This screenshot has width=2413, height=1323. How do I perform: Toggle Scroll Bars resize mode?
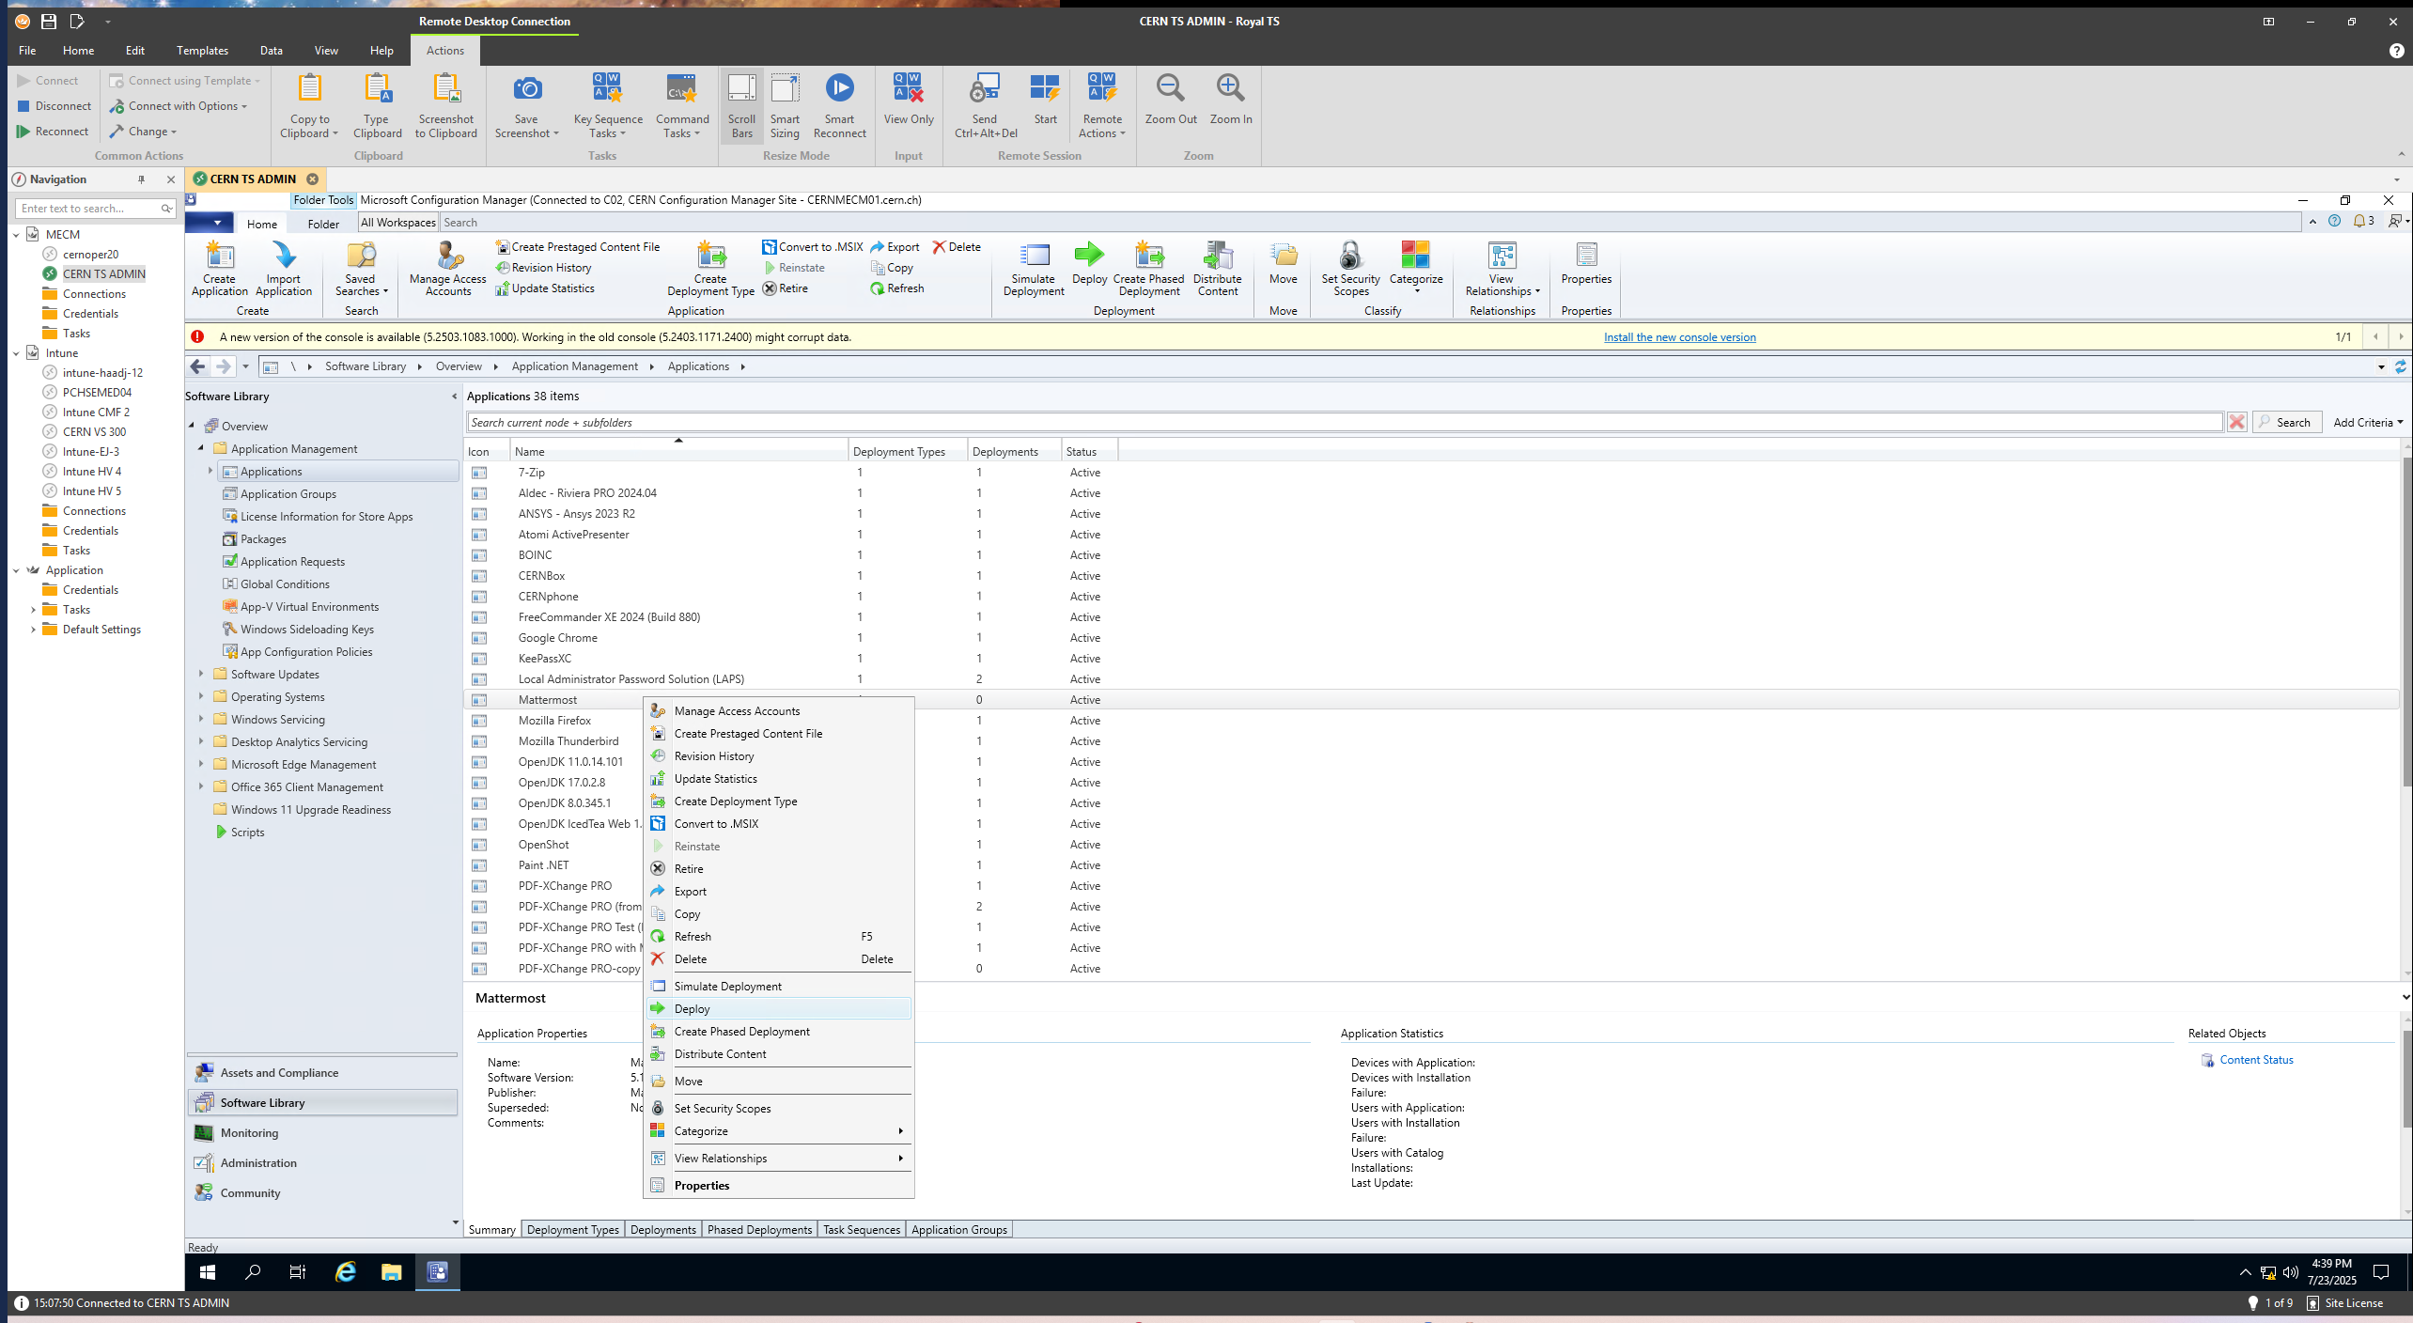741,105
